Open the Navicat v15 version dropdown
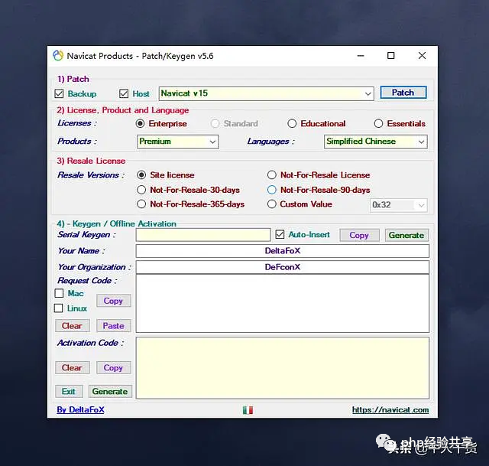This screenshot has height=466, width=489. [x=267, y=93]
